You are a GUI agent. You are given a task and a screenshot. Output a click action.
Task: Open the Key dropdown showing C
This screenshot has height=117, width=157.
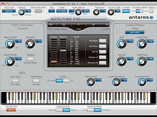click(x=52, y=11)
